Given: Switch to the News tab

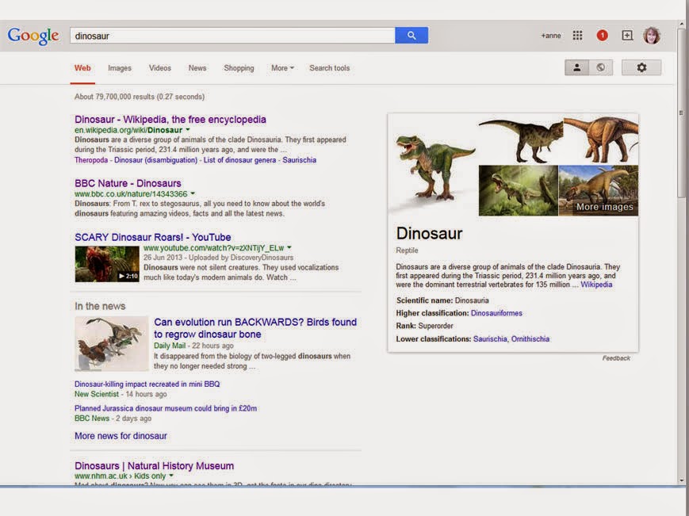Looking at the screenshot, I should [197, 68].
